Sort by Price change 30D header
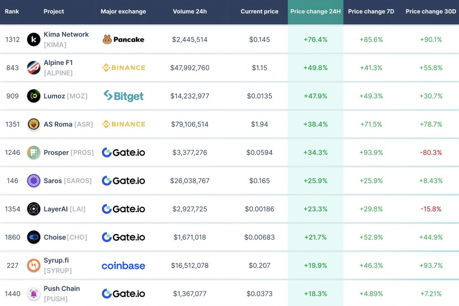The height and width of the screenshot is (306, 459). coord(431,11)
